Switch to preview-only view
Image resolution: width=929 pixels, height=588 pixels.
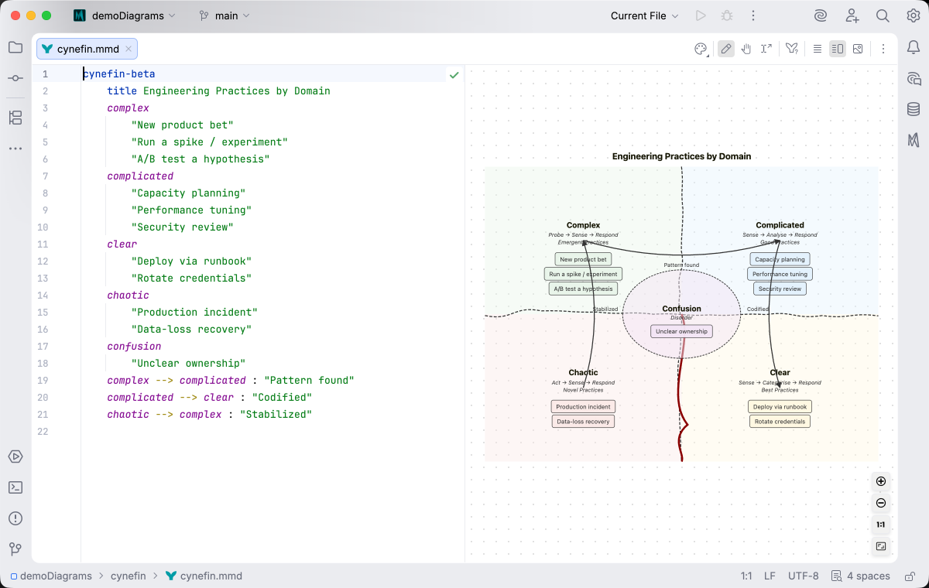(x=858, y=49)
